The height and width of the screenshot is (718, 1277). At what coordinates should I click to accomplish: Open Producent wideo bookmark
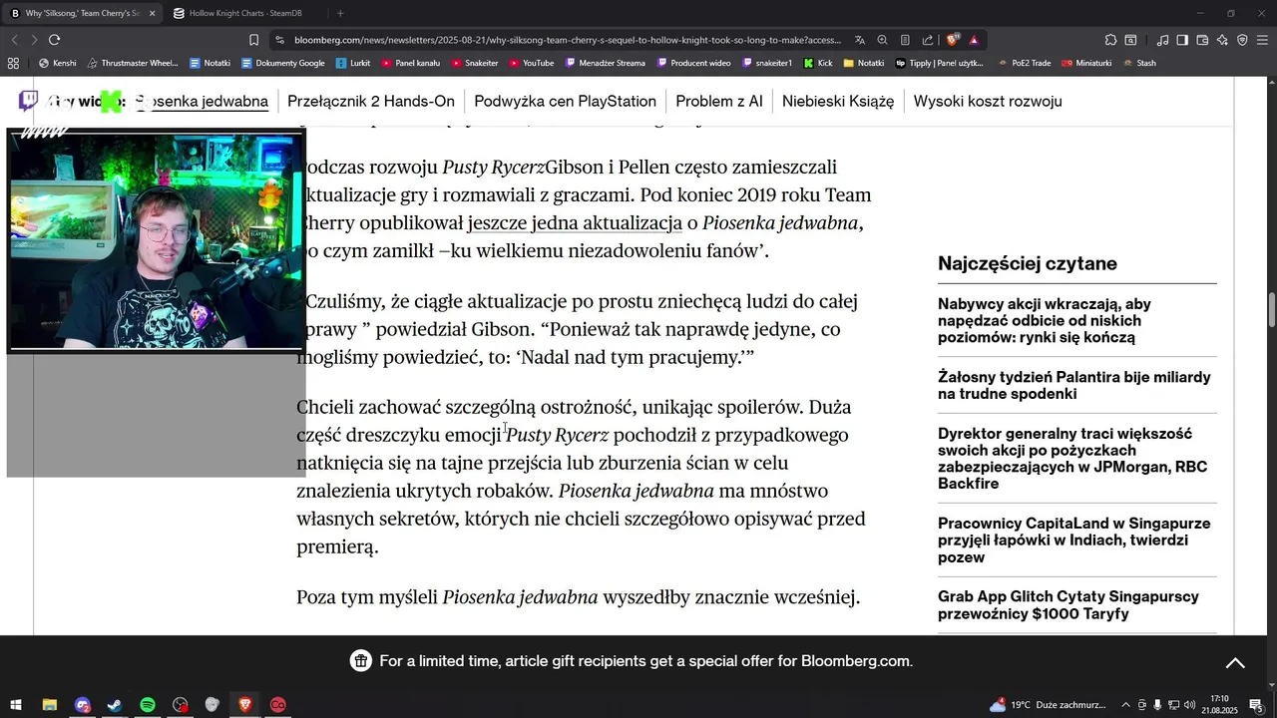tap(693, 63)
